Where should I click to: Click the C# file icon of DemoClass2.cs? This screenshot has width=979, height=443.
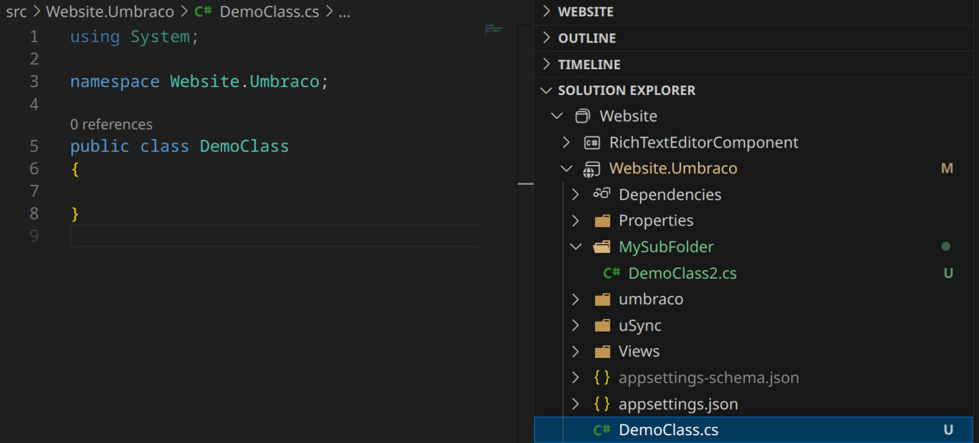tap(612, 273)
